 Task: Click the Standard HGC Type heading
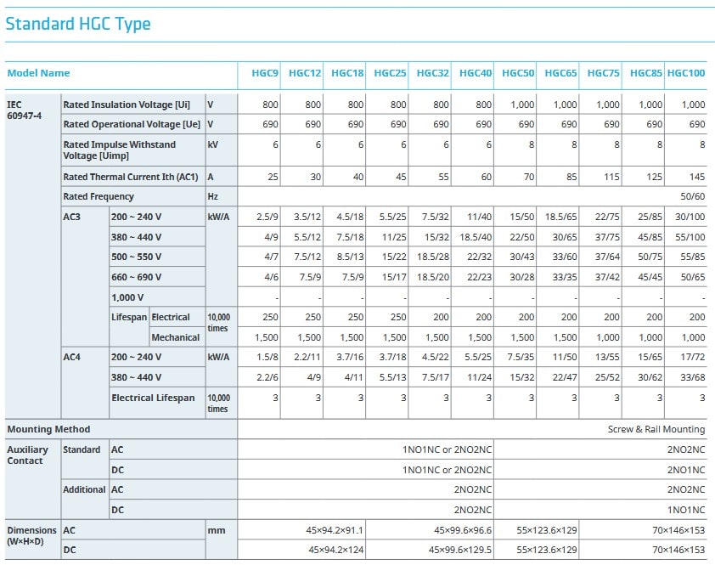click(78, 24)
